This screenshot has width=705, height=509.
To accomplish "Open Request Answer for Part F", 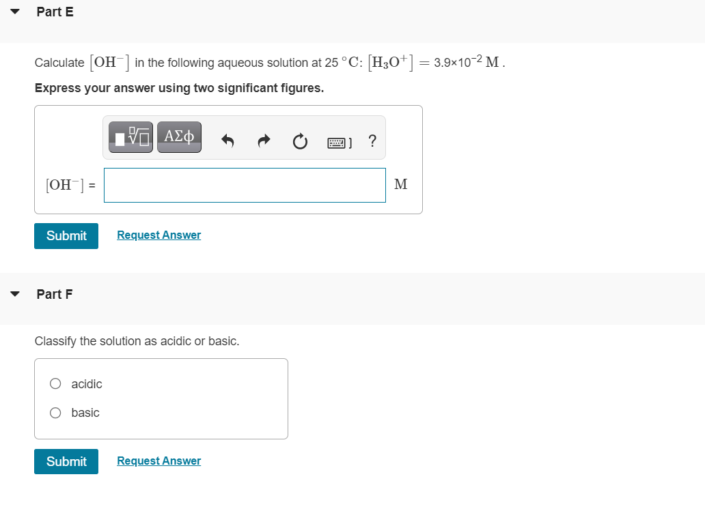I will pos(158,460).
